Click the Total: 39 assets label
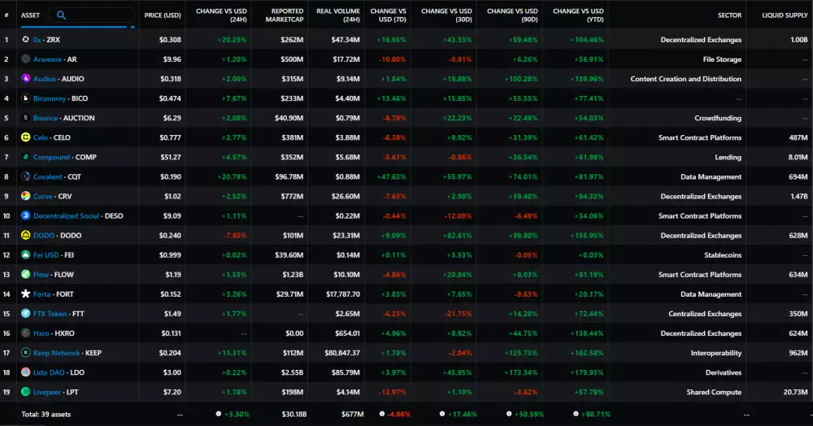813x426 pixels. [x=46, y=414]
